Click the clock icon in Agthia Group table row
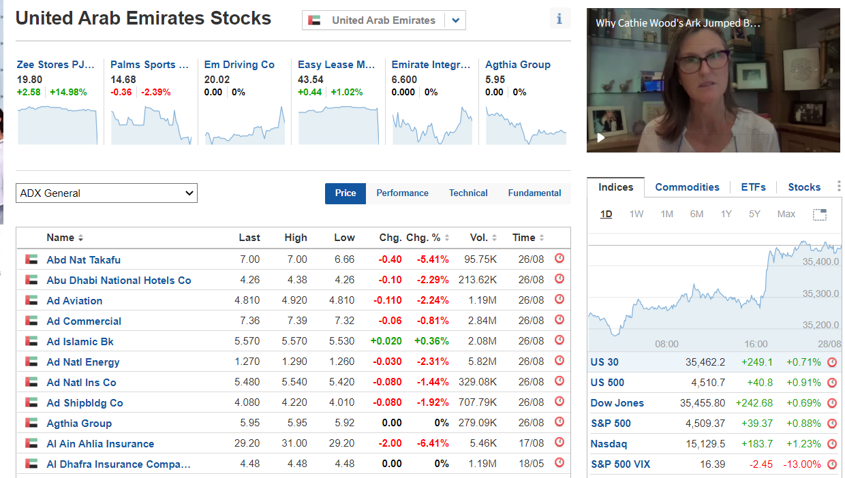Screen dimensions: 845x478 (x=559, y=422)
